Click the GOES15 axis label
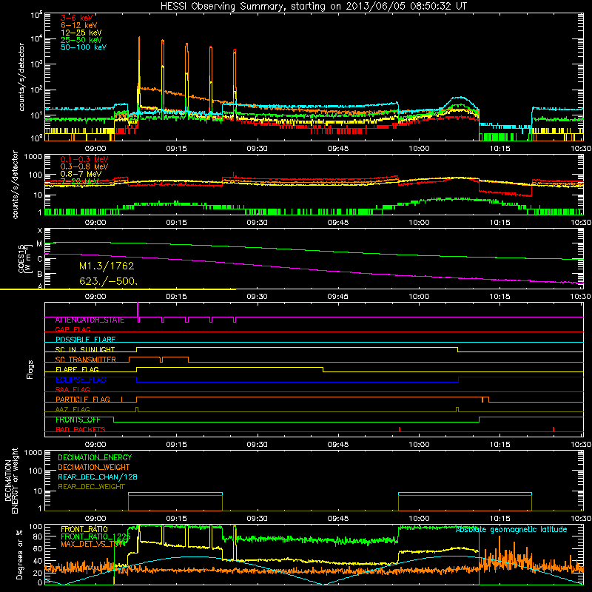This screenshot has width=592, height=592. coord(22,258)
